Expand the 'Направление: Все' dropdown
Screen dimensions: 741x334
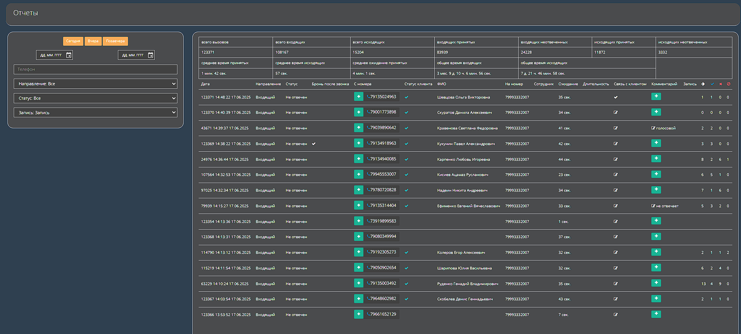pos(96,84)
